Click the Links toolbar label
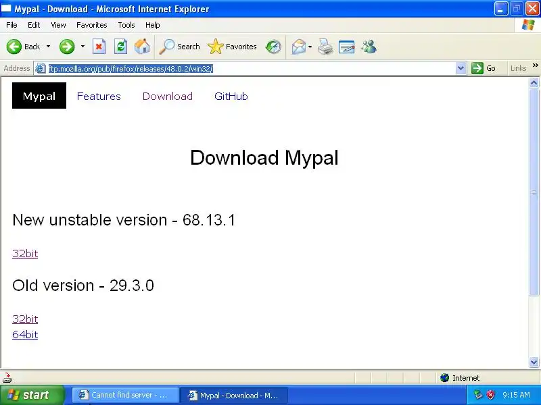541x405 pixels. coord(518,68)
